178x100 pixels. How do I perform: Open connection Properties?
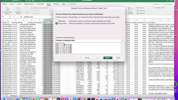36,11
